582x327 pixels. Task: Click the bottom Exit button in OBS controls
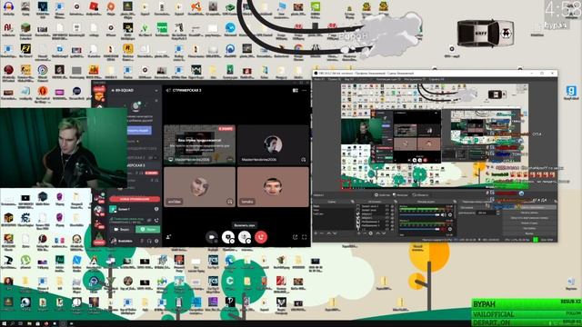click(x=529, y=233)
